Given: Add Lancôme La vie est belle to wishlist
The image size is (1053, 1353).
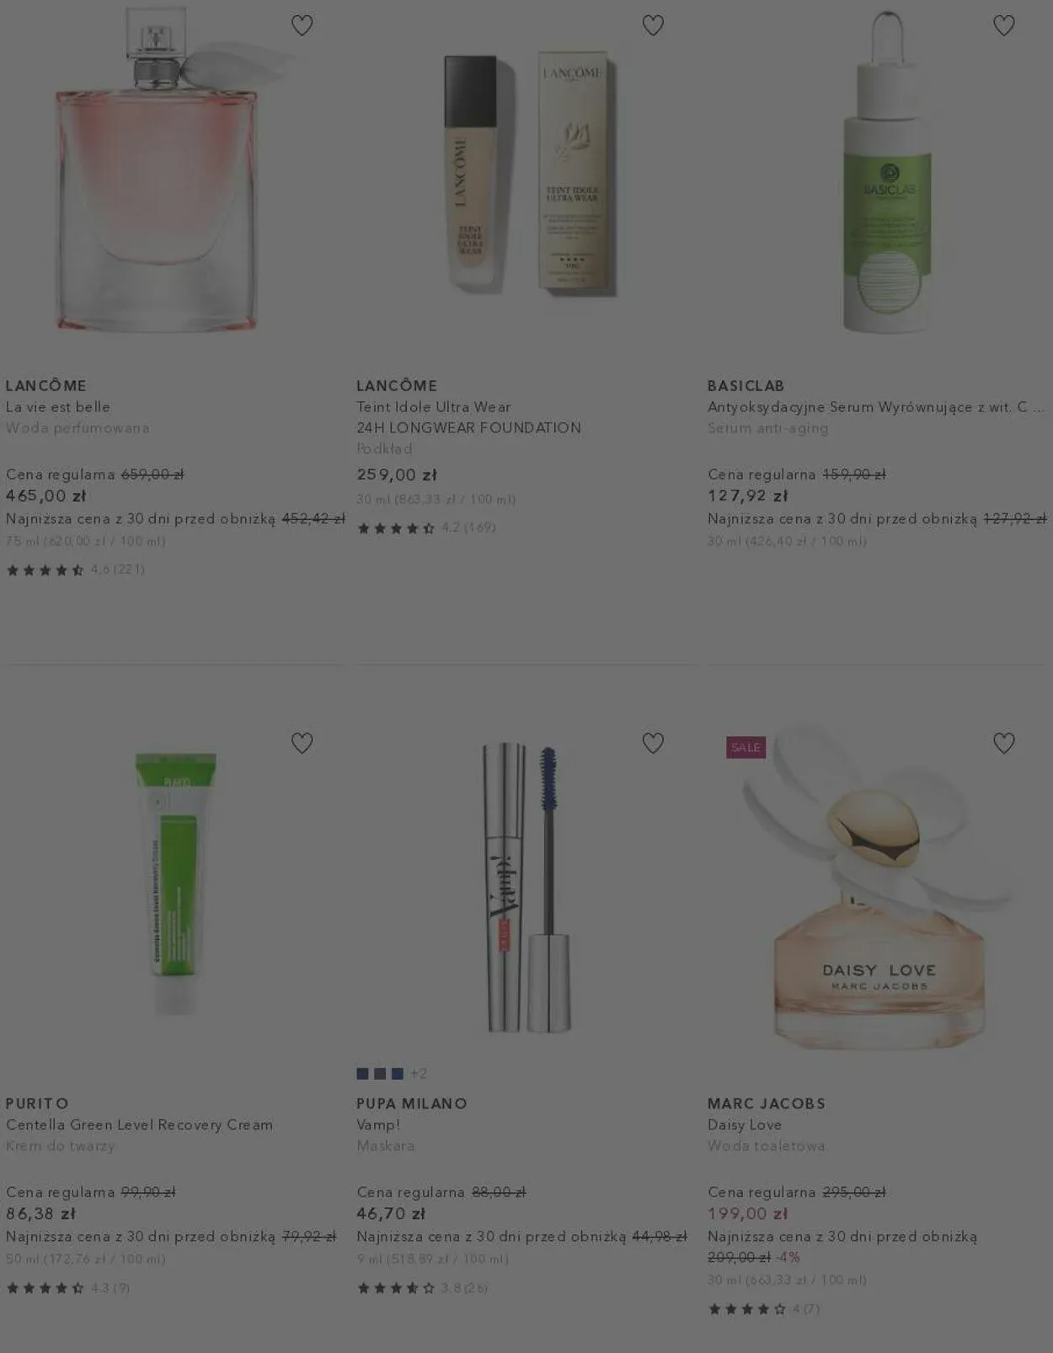Looking at the screenshot, I should pos(302,25).
